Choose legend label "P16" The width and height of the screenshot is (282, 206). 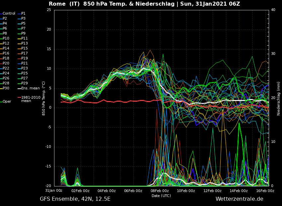(x=6, y=53)
